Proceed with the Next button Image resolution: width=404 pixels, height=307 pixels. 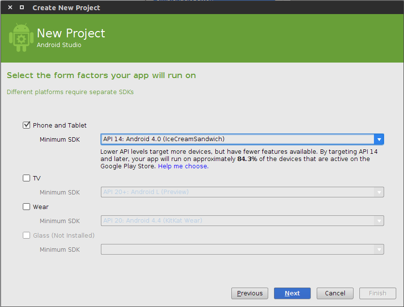pos(292,293)
